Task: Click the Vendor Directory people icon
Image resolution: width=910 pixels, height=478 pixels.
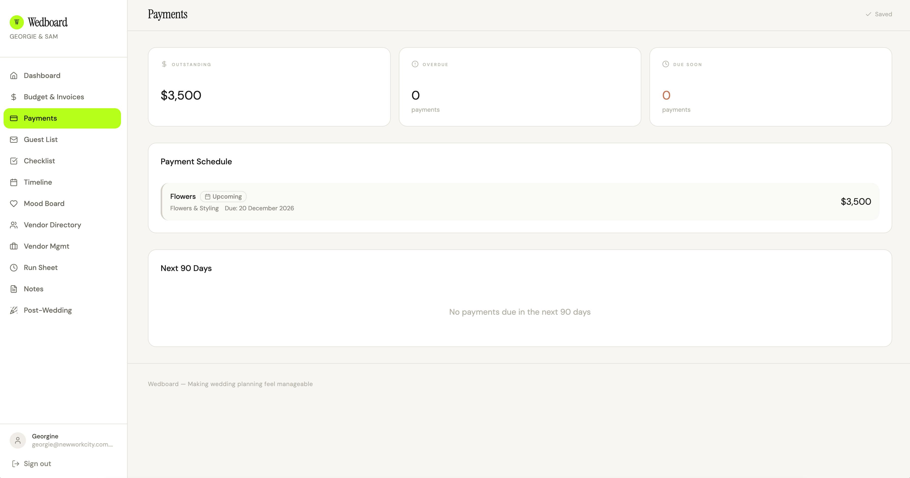Action: (x=14, y=225)
